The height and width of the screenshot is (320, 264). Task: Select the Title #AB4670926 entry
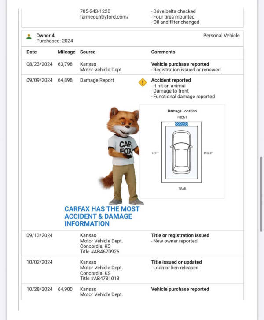coord(99,252)
